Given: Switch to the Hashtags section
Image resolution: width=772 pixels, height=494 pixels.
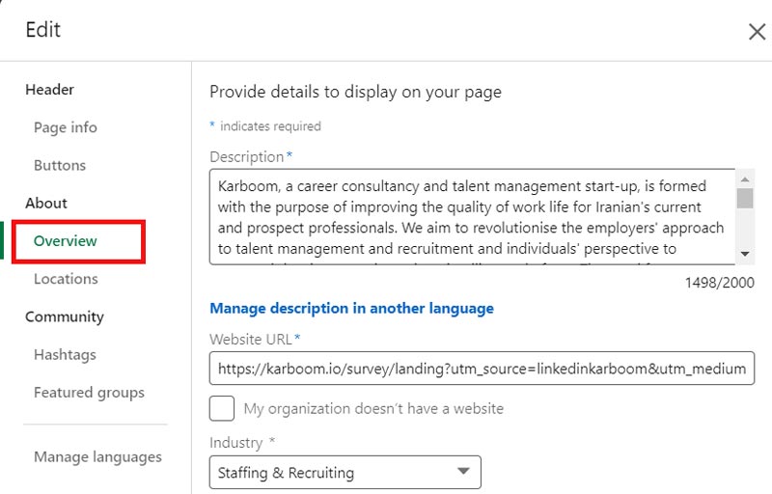Looking at the screenshot, I should (65, 355).
